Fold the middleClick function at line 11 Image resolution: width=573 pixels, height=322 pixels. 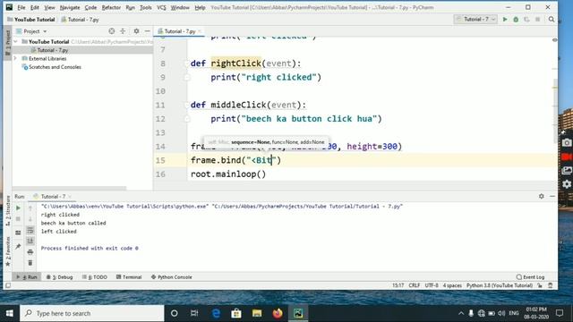(x=187, y=106)
